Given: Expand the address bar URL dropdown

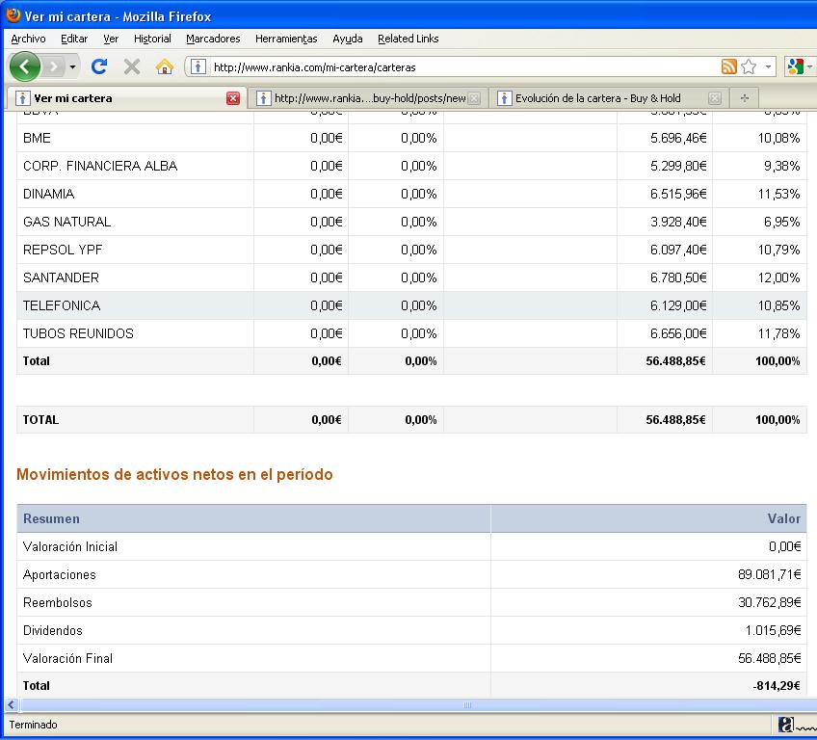Looking at the screenshot, I should click(768, 67).
